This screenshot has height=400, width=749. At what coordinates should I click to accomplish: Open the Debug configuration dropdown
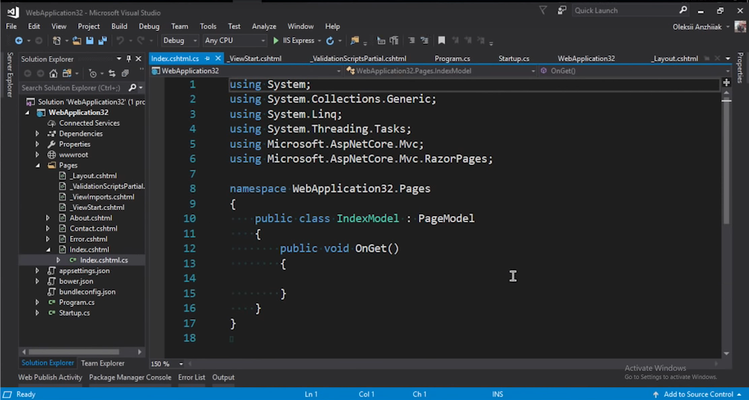coord(180,40)
